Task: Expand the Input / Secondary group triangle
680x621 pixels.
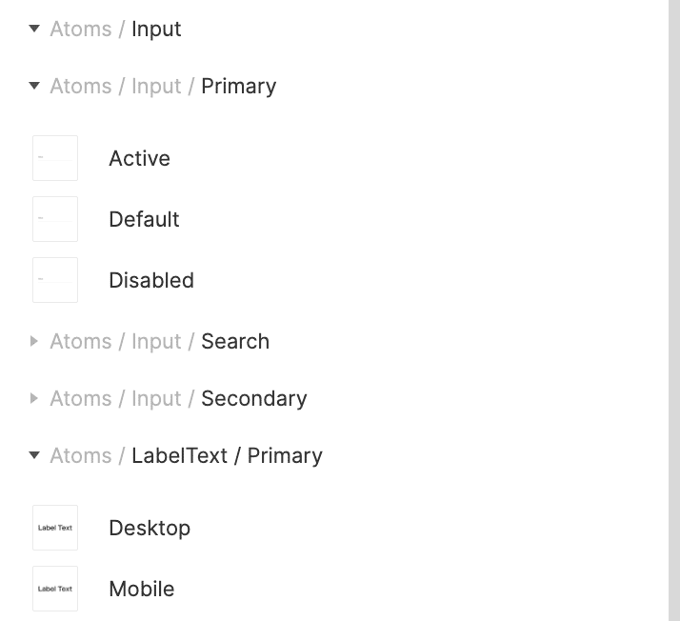Action: click(34, 398)
